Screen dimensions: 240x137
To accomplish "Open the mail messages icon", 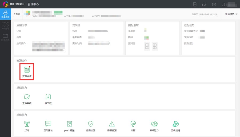I will click(214, 5).
